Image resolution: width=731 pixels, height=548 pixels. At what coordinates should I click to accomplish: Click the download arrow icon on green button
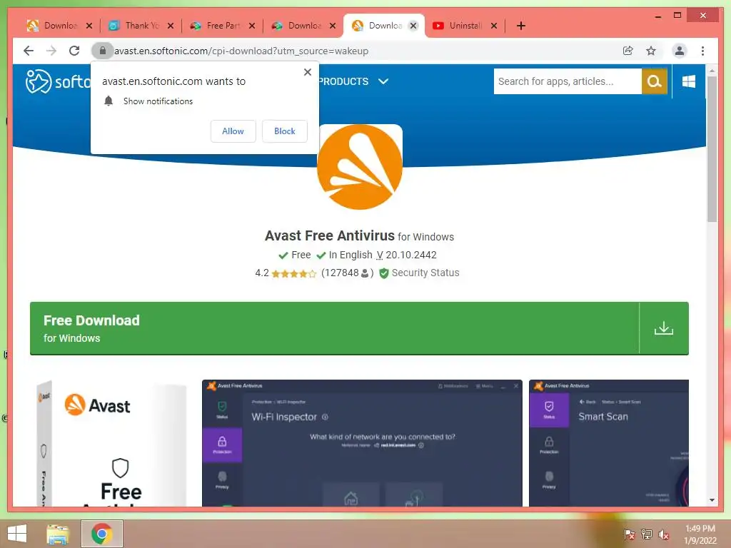(x=664, y=328)
